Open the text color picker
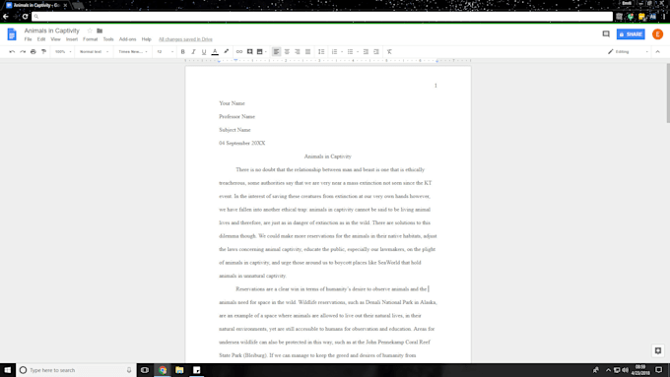This screenshot has height=377, width=670. tap(215, 51)
